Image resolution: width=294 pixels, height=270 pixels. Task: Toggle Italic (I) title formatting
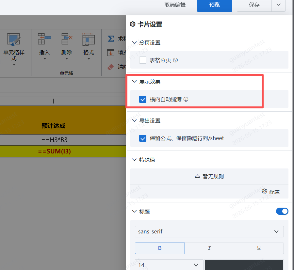tap(209, 248)
